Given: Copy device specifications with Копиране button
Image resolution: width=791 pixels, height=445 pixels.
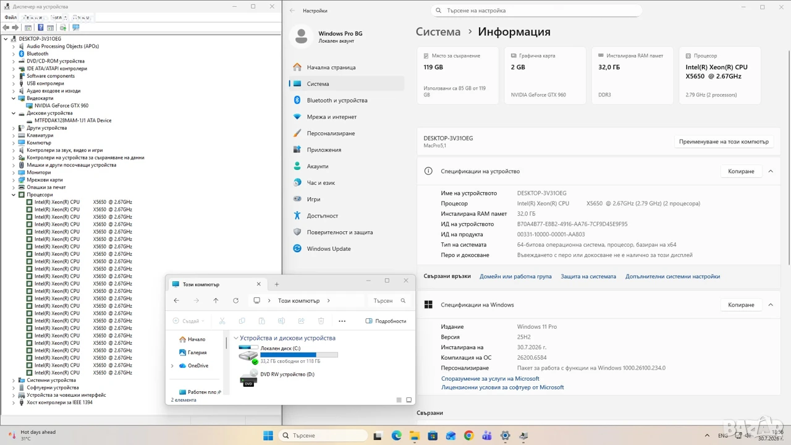Looking at the screenshot, I should coord(741,171).
